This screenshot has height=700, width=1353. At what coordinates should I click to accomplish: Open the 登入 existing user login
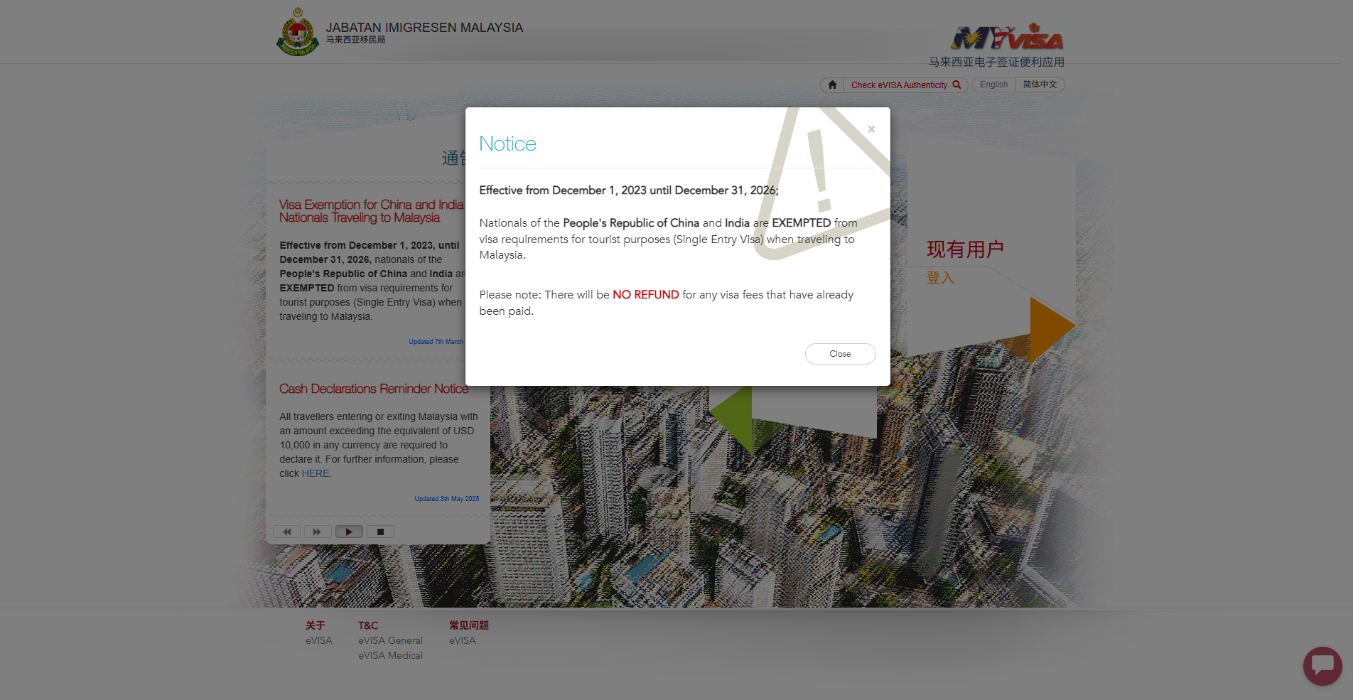coord(941,278)
